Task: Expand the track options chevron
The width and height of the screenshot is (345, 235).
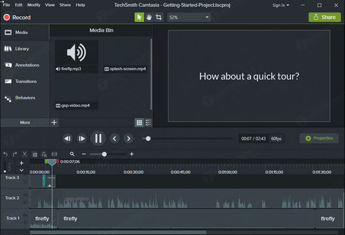Action: click(x=21, y=170)
